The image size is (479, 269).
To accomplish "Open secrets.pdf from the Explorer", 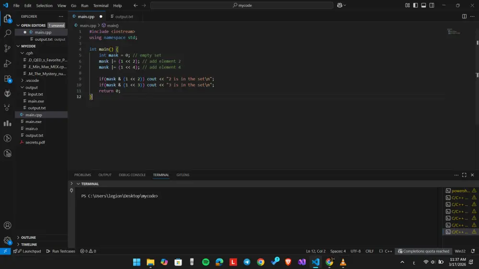I will click(x=35, y=142).
